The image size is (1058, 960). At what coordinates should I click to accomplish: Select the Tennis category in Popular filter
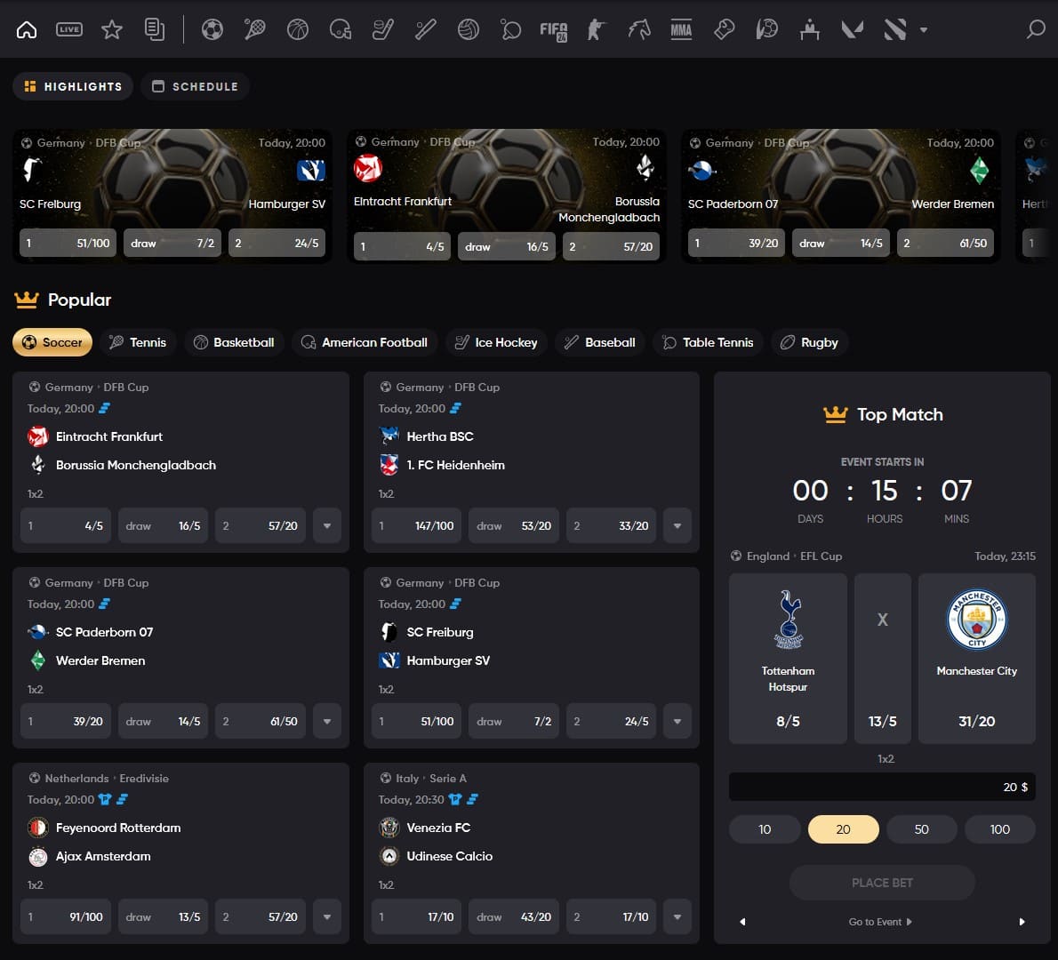click(x=138, y=341)
